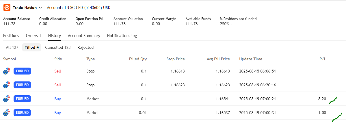Switch to the Orders tab

click(x=33, y=36)
